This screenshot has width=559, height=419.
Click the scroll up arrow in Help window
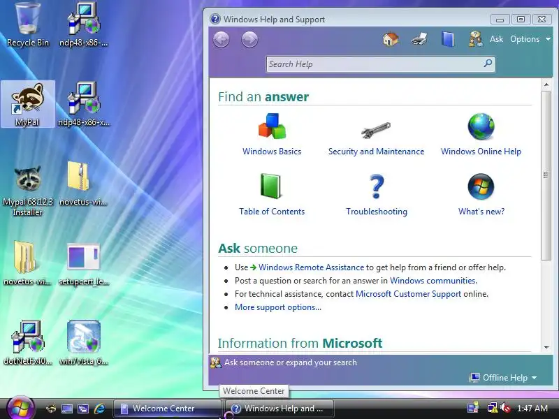[546, 84]
